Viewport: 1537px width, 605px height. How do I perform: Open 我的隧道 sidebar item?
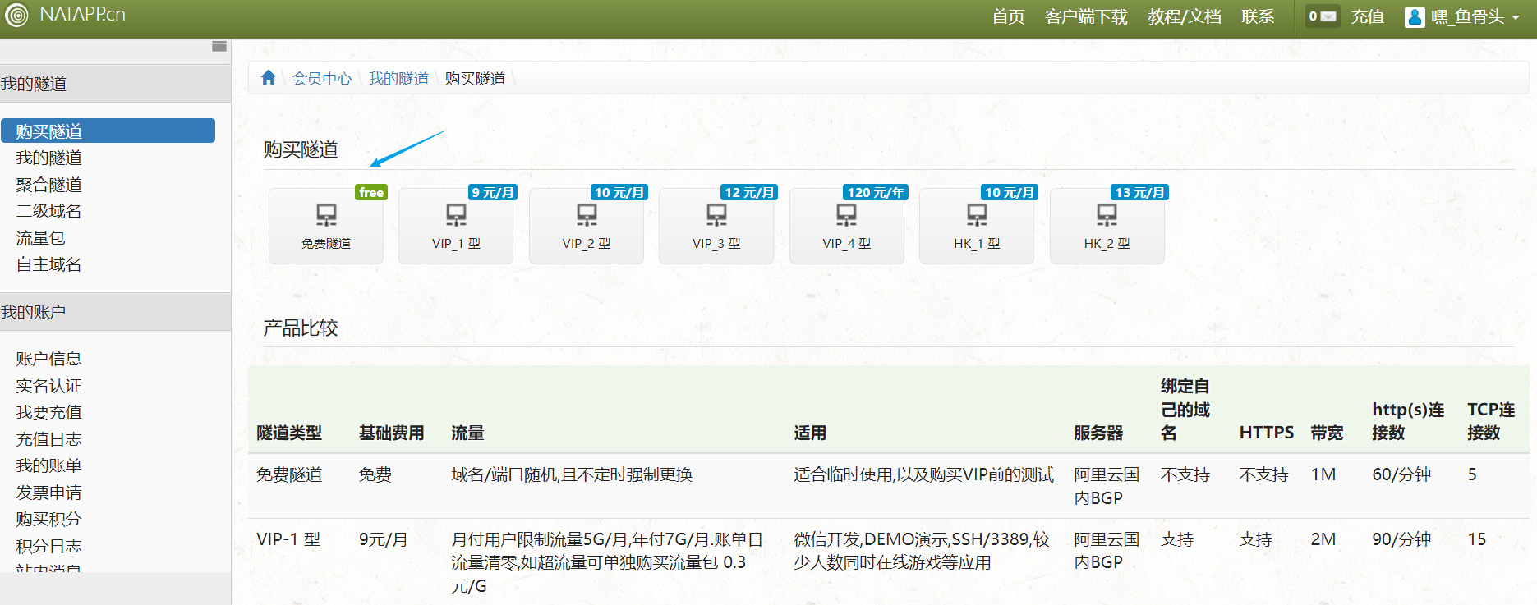pos(48,158)
